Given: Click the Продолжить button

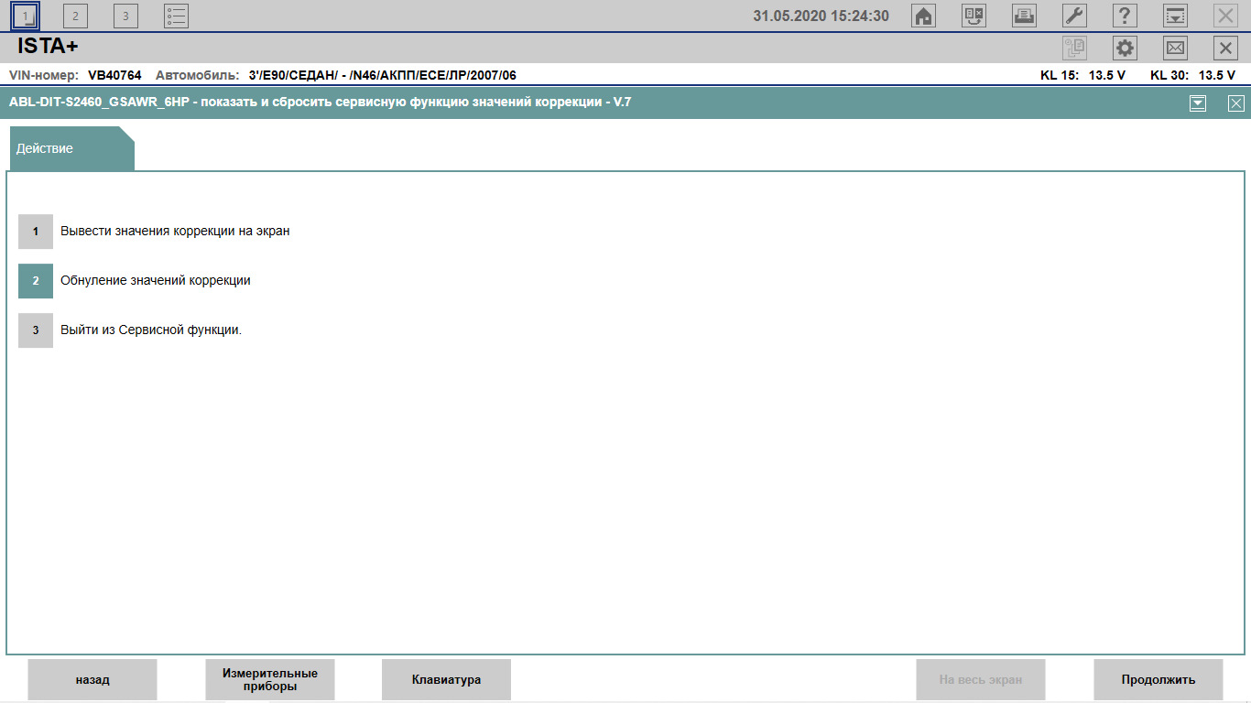Looking at the screenshot, I should 1159,679.
